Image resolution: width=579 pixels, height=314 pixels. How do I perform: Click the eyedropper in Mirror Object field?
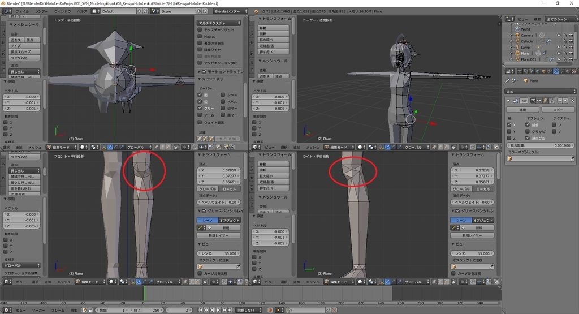click(572, 158)
